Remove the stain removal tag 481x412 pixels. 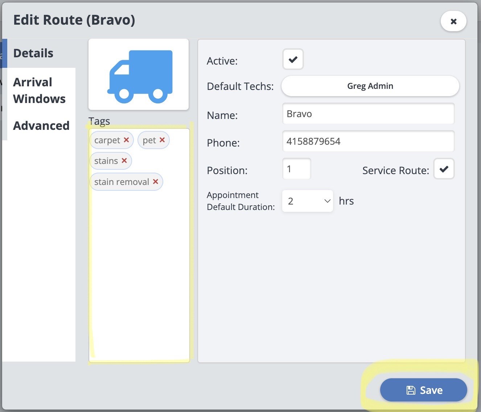point(156,182)
